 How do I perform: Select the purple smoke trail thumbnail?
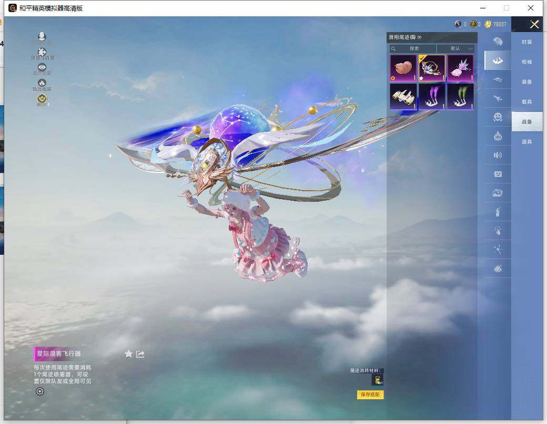(432, 97)
